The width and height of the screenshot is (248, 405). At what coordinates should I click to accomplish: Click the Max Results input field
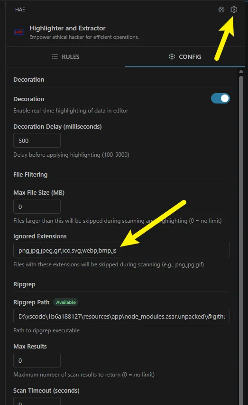point(37,360)
